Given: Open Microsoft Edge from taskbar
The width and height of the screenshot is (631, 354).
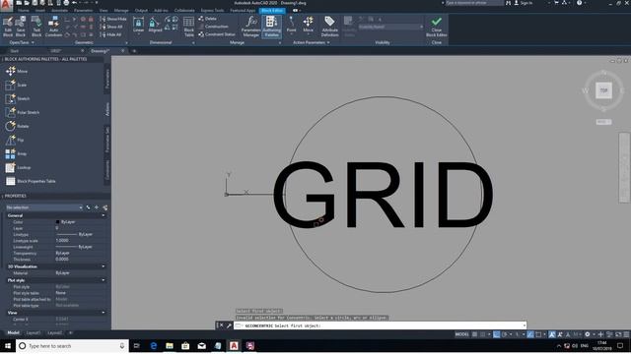Looking at the screenshot, I should (154, 345).
